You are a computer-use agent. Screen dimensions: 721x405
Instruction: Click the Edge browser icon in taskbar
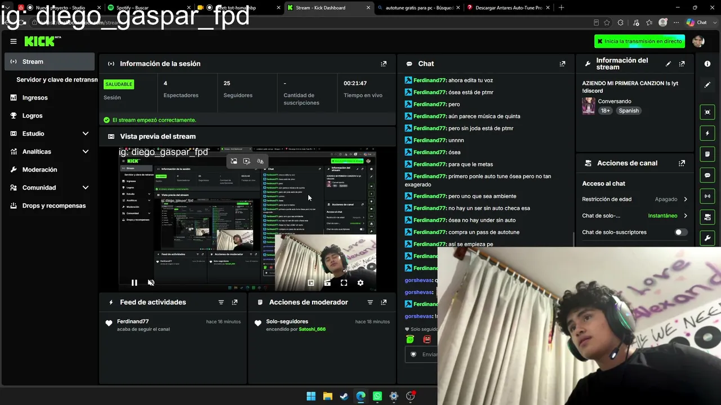point(360,396)
